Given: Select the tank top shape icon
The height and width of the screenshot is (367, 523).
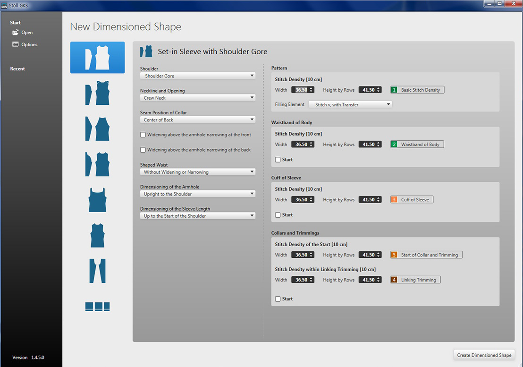Looking at the screenshot, I should click(97, 199).
